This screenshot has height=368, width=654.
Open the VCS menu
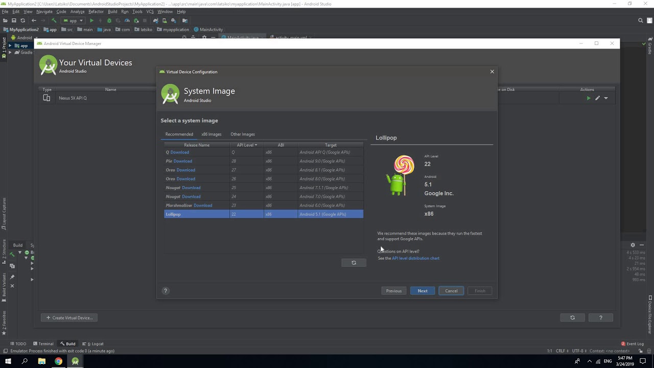tap(150, 11)
